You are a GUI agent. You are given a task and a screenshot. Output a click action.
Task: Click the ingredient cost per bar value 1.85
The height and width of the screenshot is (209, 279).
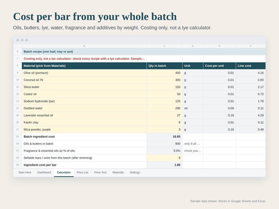(164, 165)
